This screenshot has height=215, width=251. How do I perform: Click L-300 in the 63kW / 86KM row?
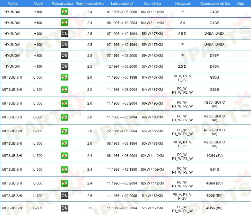38,143
